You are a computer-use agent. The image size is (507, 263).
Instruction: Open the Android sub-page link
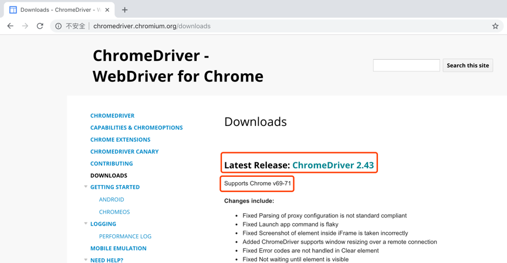point(111,199)
